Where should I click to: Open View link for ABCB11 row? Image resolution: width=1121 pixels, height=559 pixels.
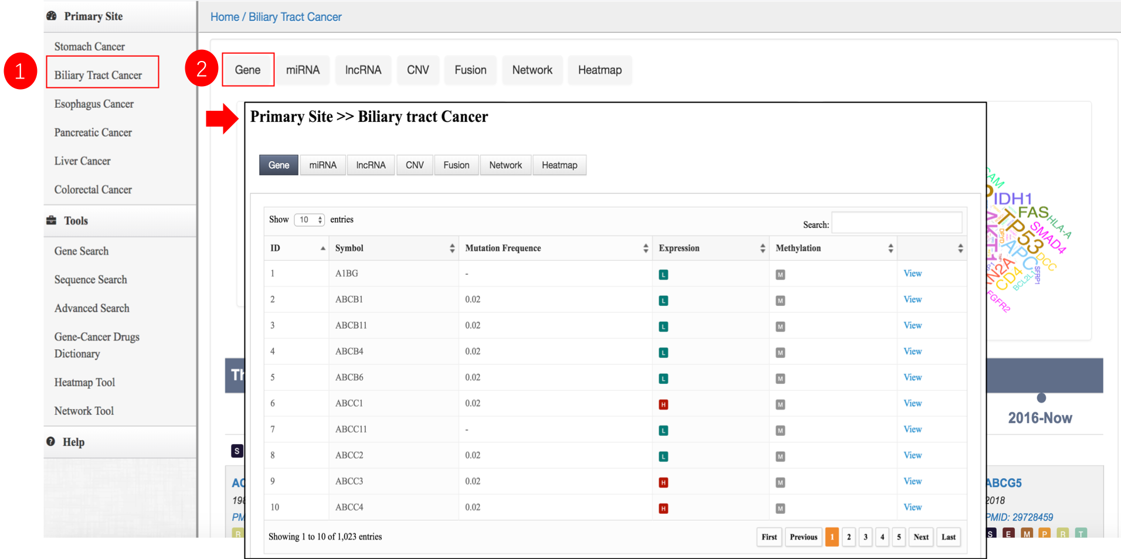pos(912,325)
